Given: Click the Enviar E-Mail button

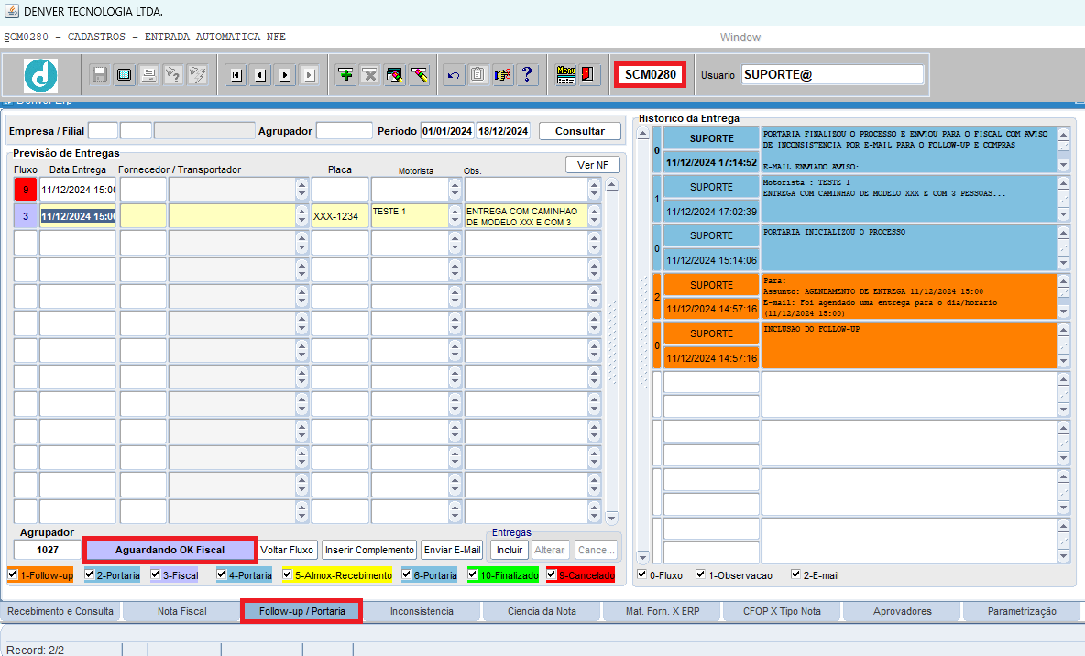Looking at the screenshot, I should point(453,550).
